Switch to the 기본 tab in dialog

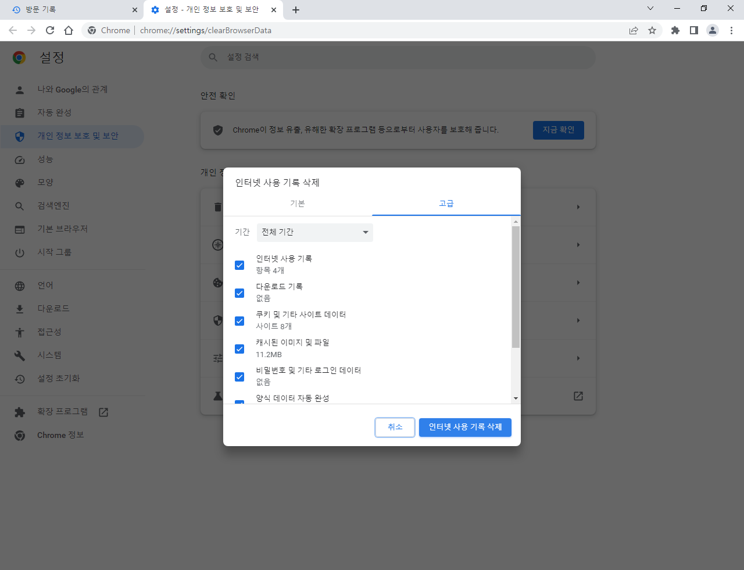pyautogui.click(x=298, y=204)
